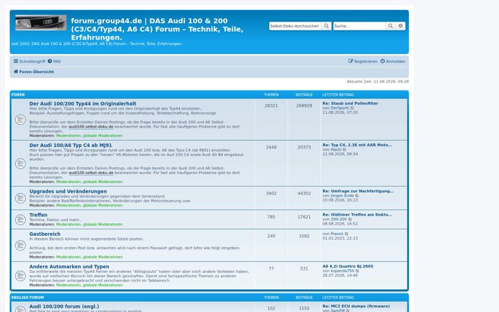The image size is (499, 312).
Task: Click forum icon for Andere Automarken und Typen
Action: 20,276
